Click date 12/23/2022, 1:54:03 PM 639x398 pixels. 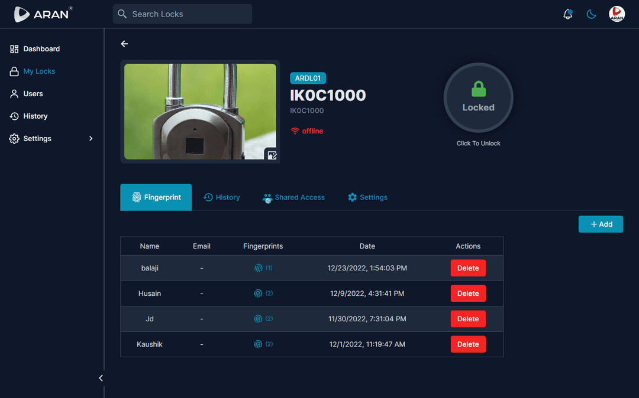(367, 268)
